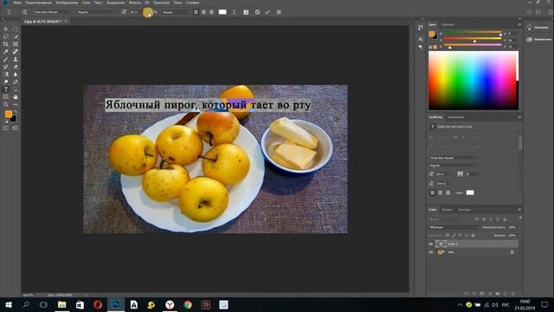Select the Move tool

click(x=6, y=29)
